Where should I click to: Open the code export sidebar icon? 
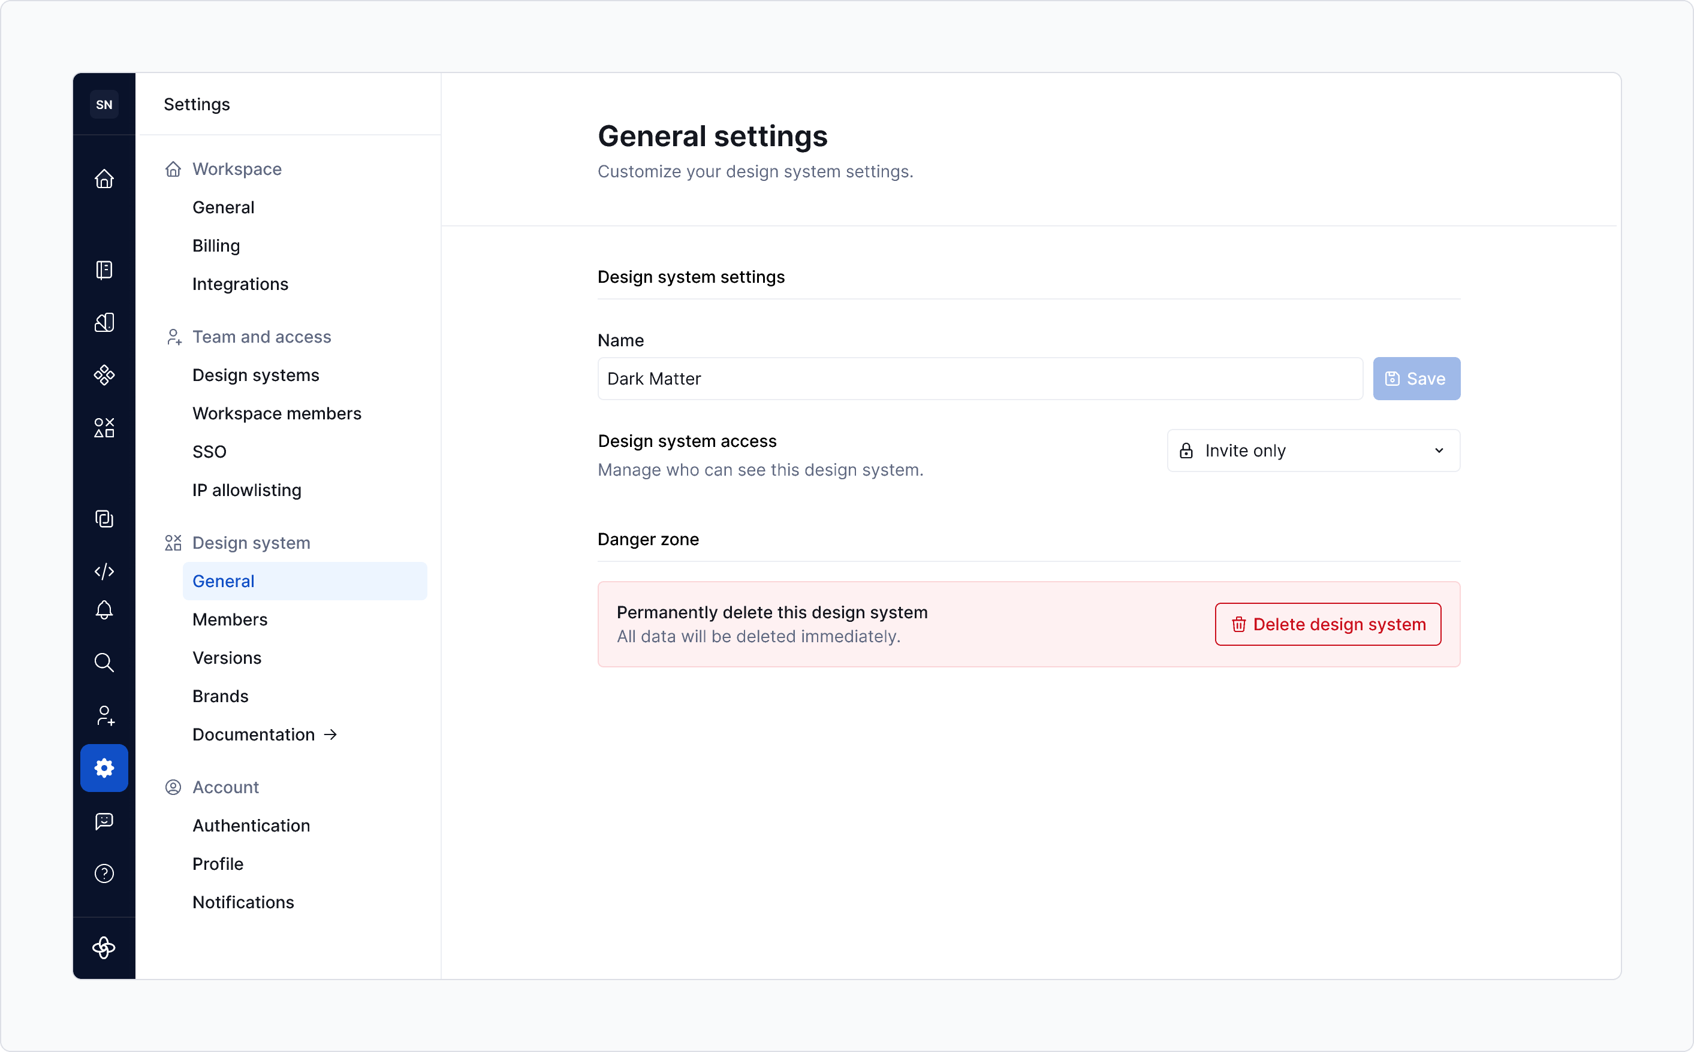[x=104, y=571]
